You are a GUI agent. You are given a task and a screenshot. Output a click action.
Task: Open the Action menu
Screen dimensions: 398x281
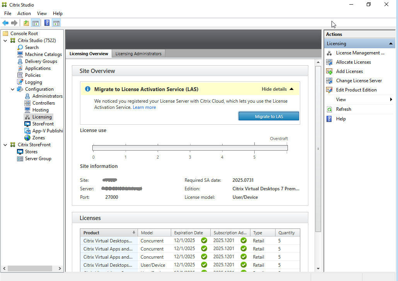[24, 13]
